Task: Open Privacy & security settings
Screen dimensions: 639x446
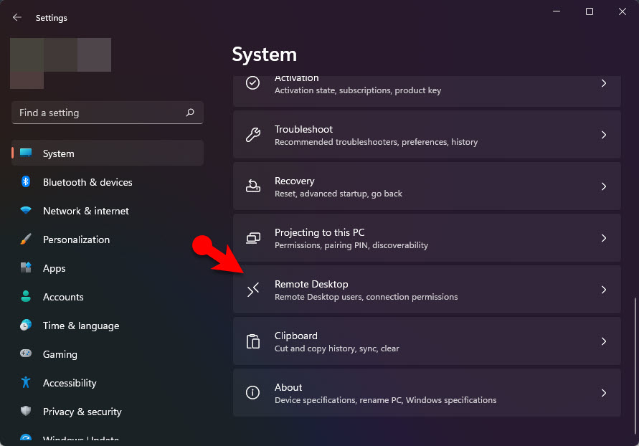Action: [x=108, y=411]
